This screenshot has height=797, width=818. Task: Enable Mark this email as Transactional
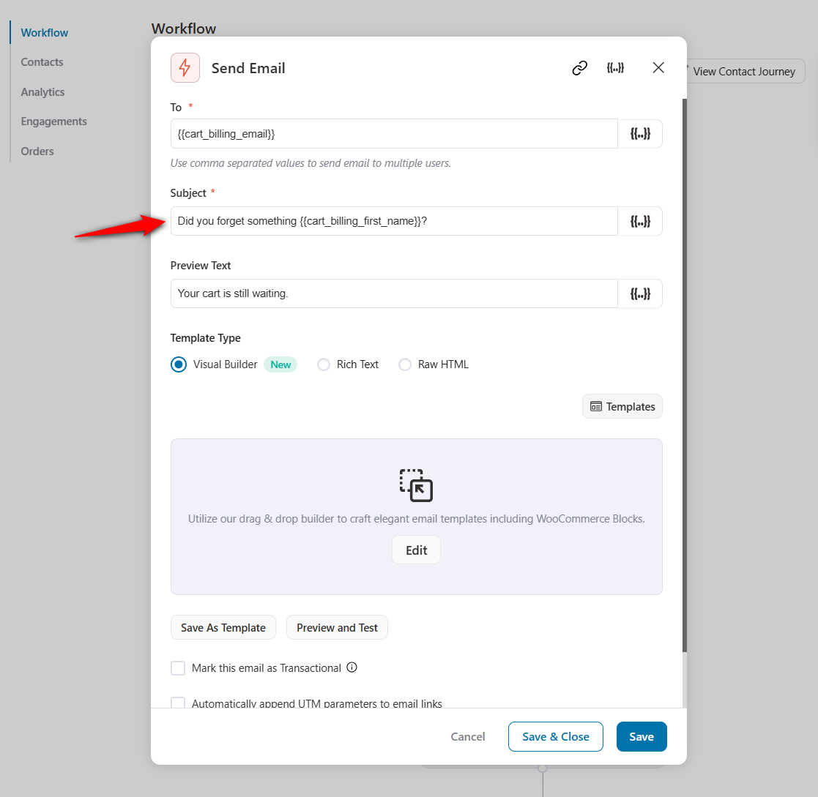177,667
